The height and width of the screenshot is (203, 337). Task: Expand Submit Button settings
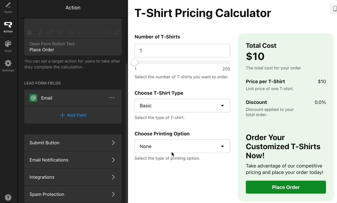click(x=73, y=143)
